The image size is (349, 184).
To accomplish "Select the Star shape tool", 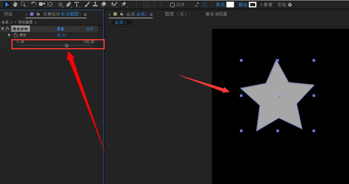I will (60, 4).
